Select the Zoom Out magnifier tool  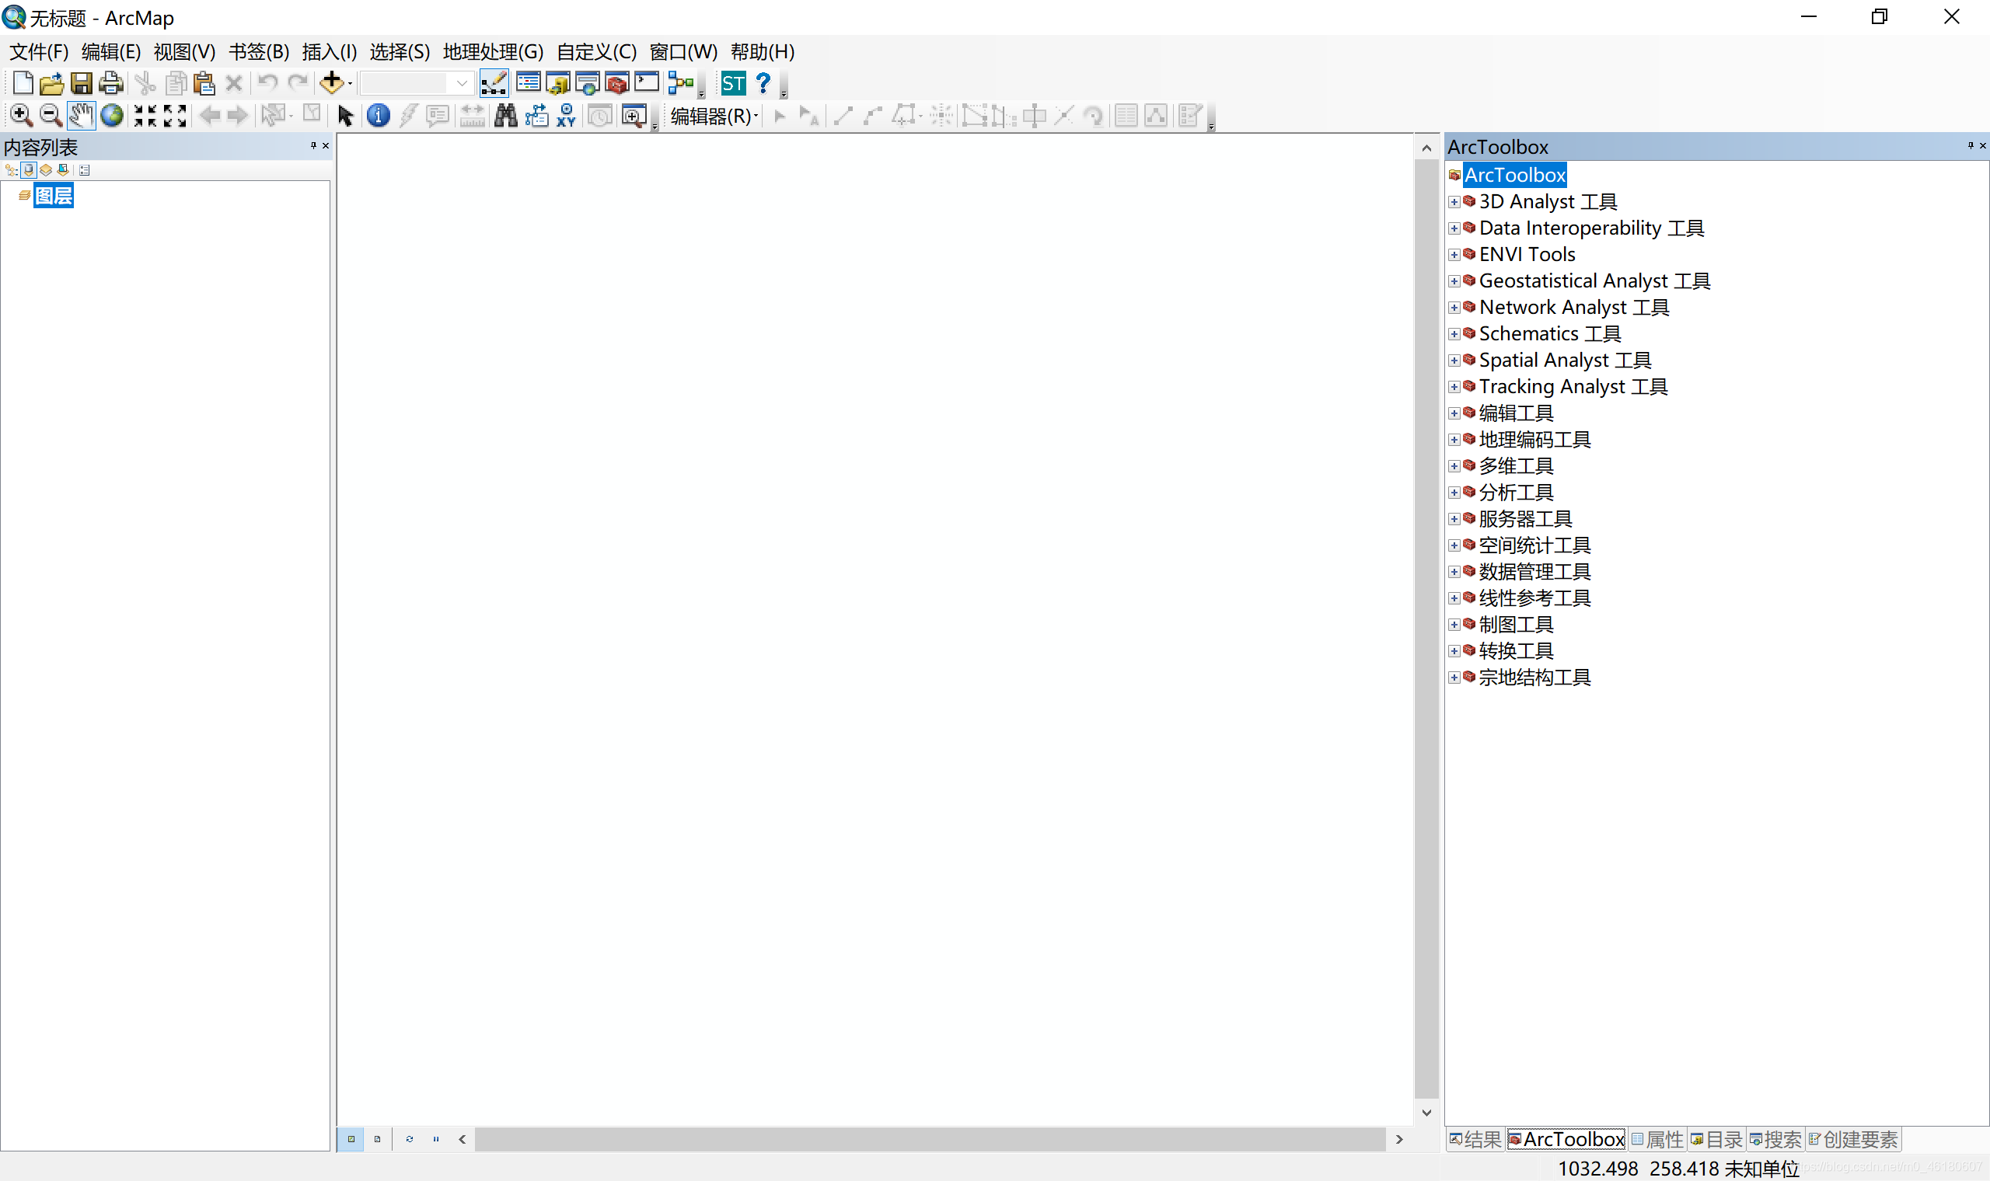point(51,116)
